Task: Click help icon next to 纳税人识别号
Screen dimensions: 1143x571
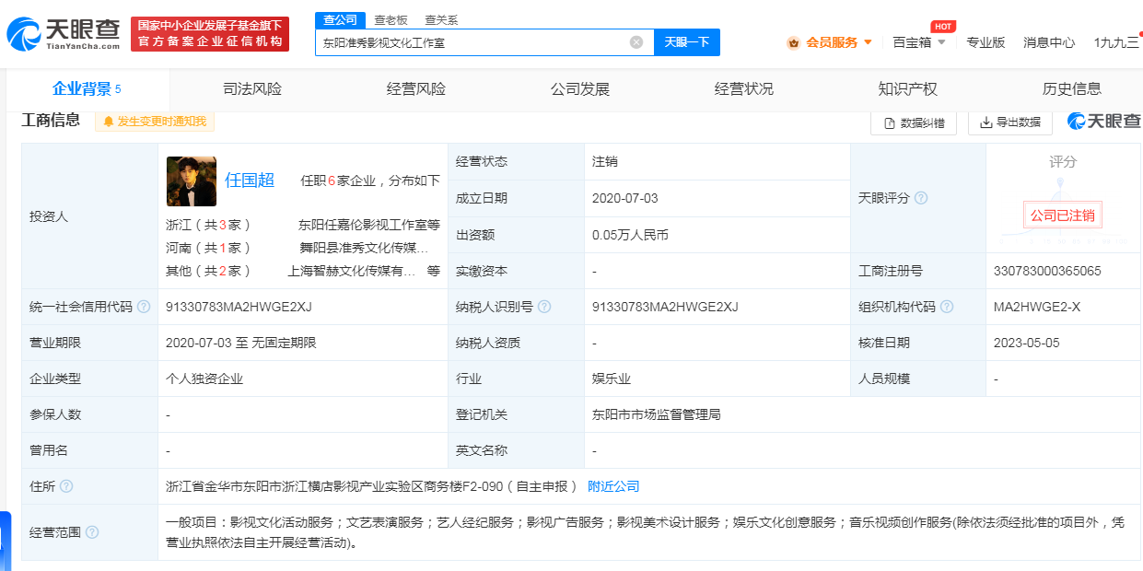Action: tap(544, 307)
